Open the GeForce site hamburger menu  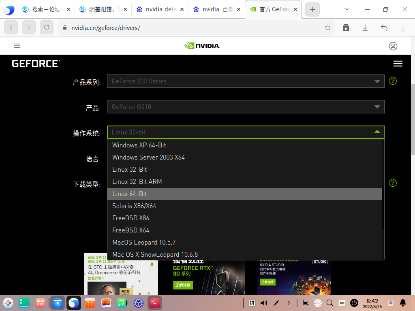click(x=398, y=64)
